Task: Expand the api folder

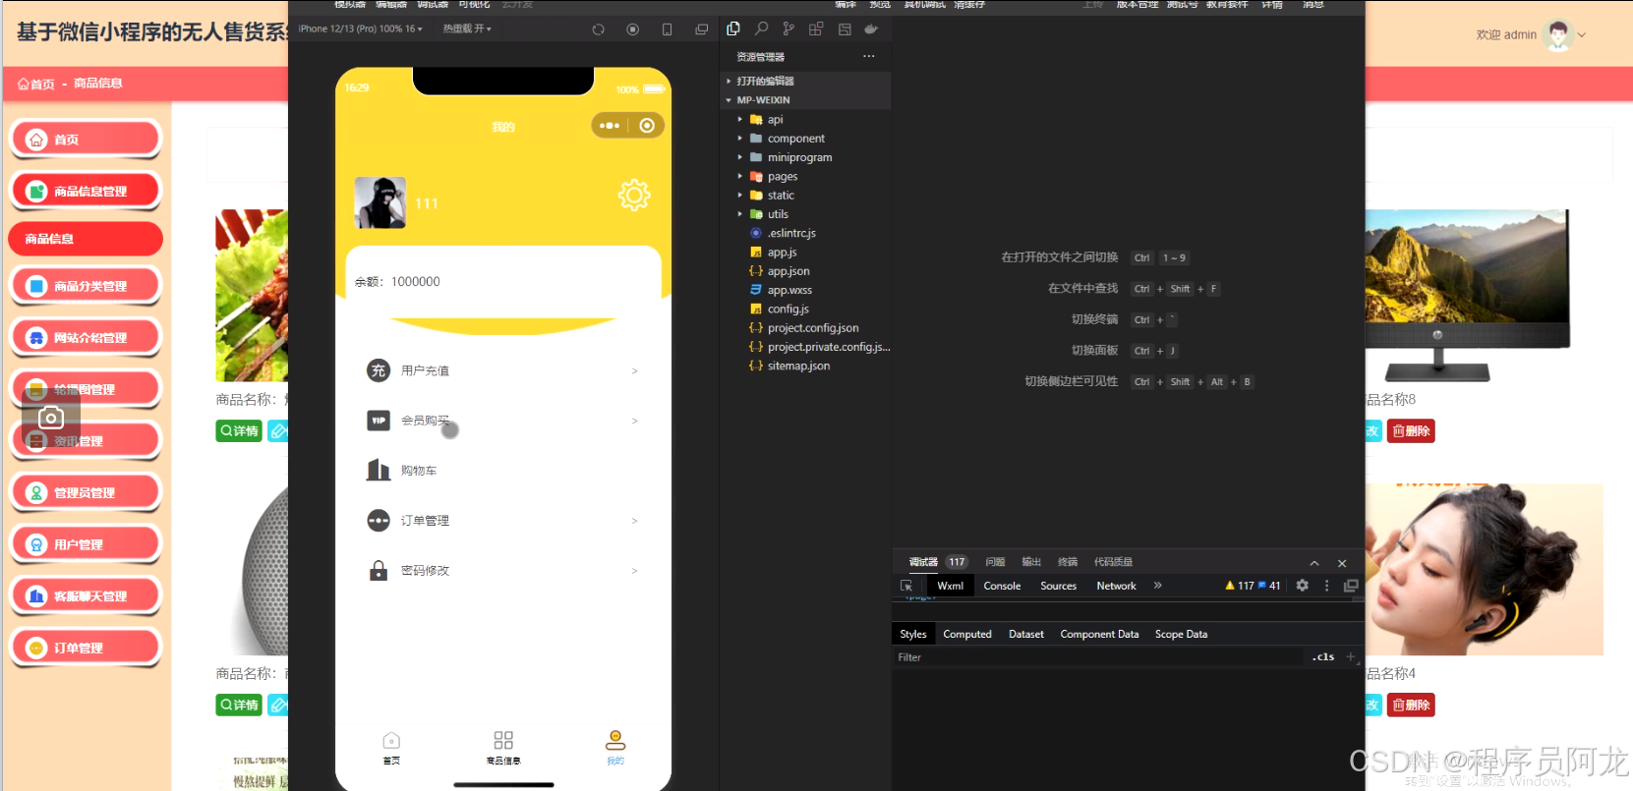Action: pos(775,120)
